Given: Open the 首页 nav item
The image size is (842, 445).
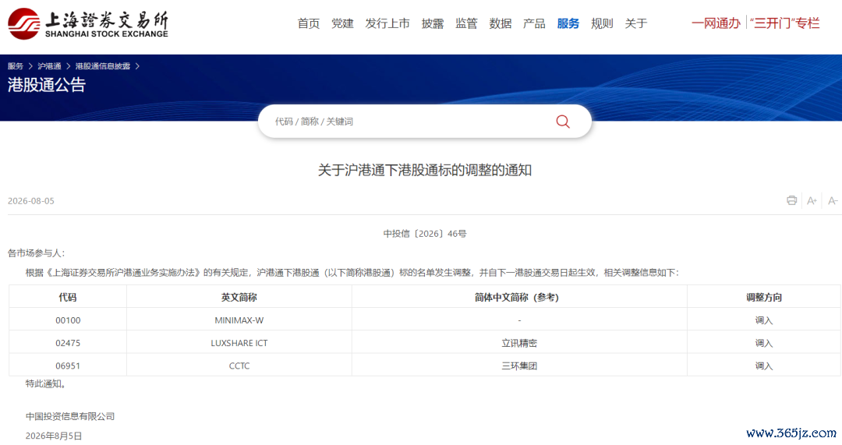Looking at the screenshot, I should (309, 23).
